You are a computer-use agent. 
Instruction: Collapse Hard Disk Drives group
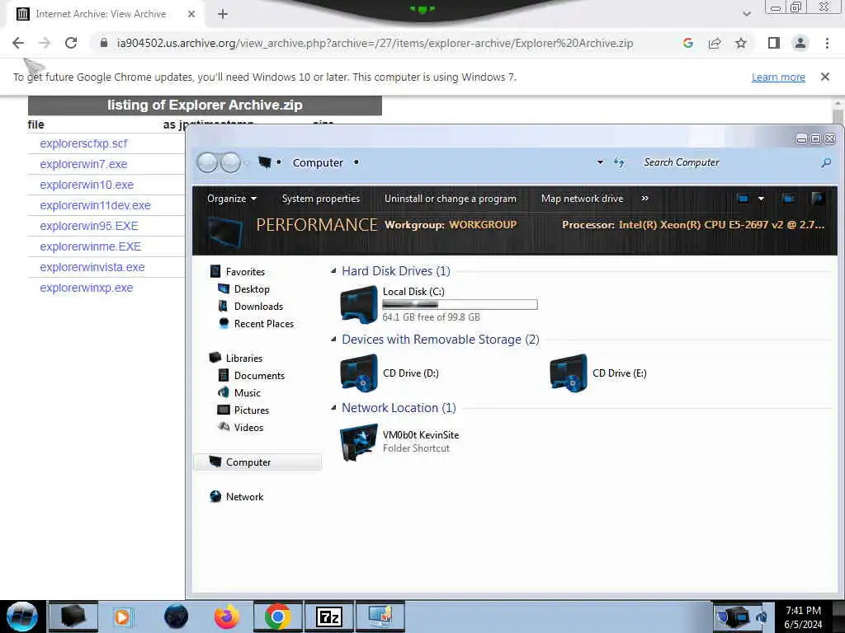click(x=333, y=270)
